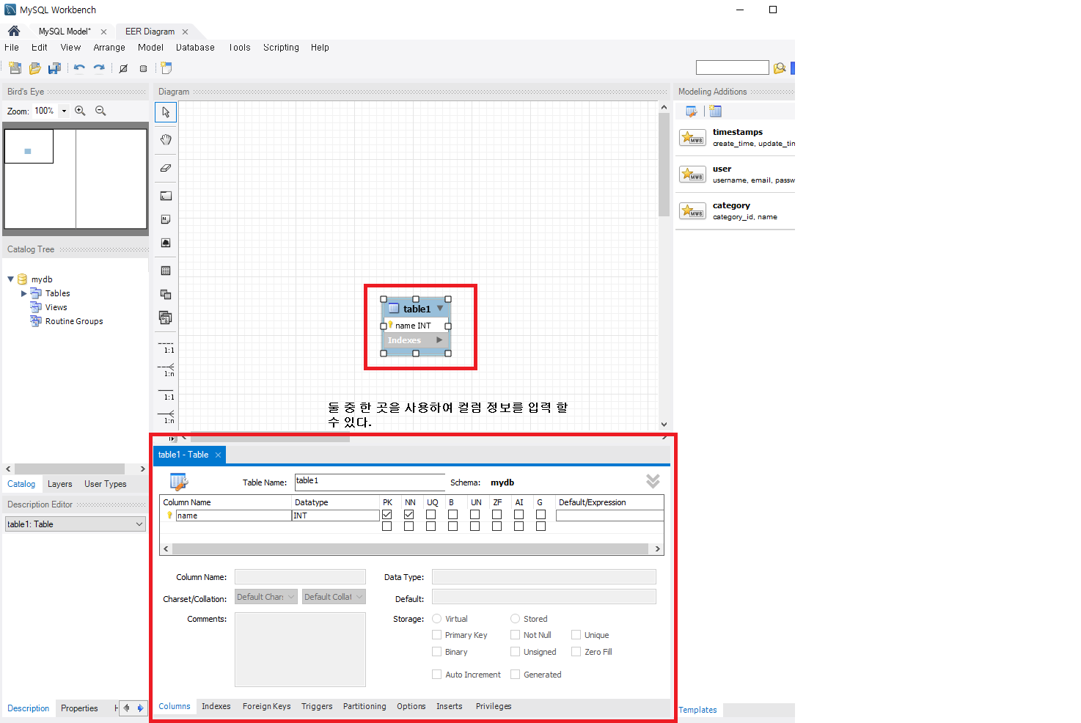Viewport: 1081px width, 723px height.
Task: Open the Zoom percentage dropdown
Action: (x=64, y=111)
